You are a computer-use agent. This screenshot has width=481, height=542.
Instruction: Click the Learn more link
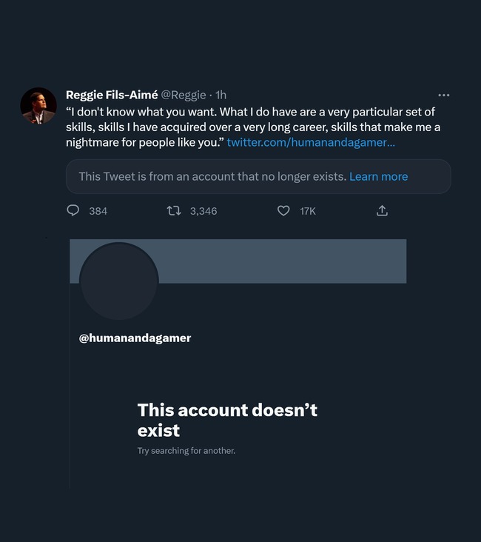378,176
